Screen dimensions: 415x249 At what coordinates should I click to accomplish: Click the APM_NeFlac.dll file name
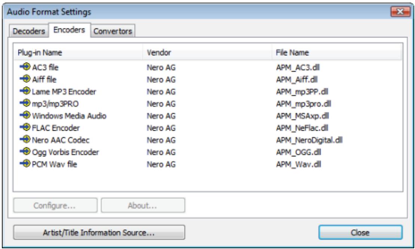[x=302, y=128]
